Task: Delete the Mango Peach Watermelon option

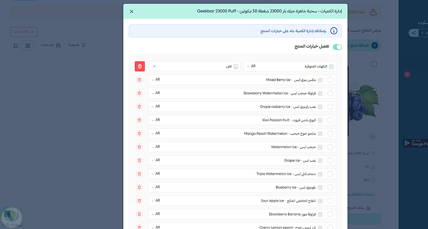Action: coord(139,133)
